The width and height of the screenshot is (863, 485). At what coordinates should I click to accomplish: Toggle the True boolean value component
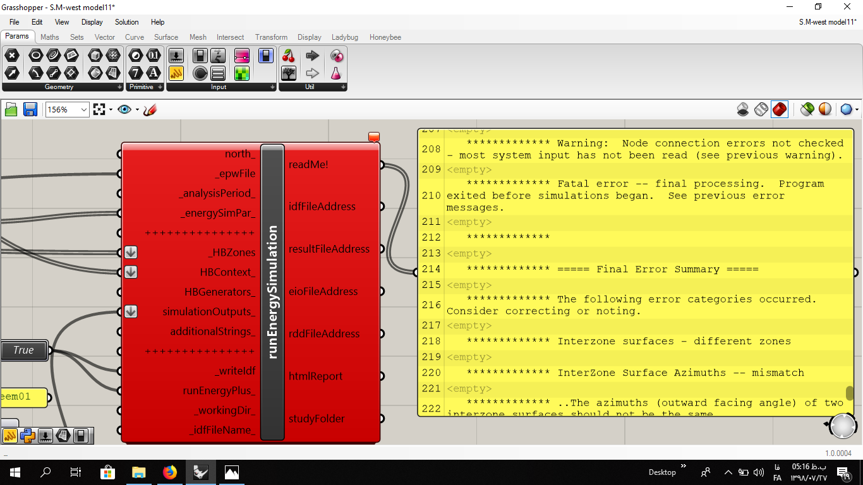tap(24, 350)
